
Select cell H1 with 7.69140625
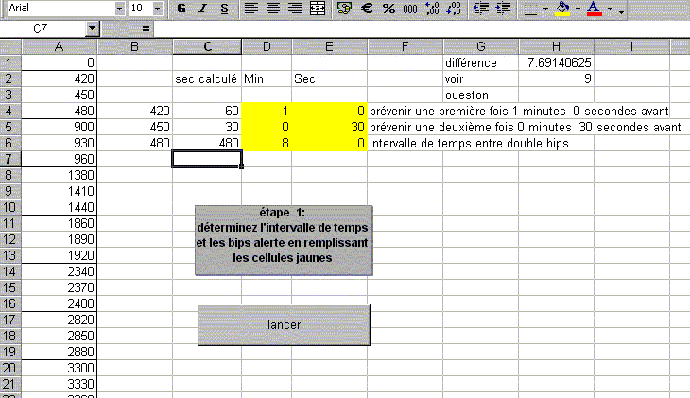click(x=556, y=62)
